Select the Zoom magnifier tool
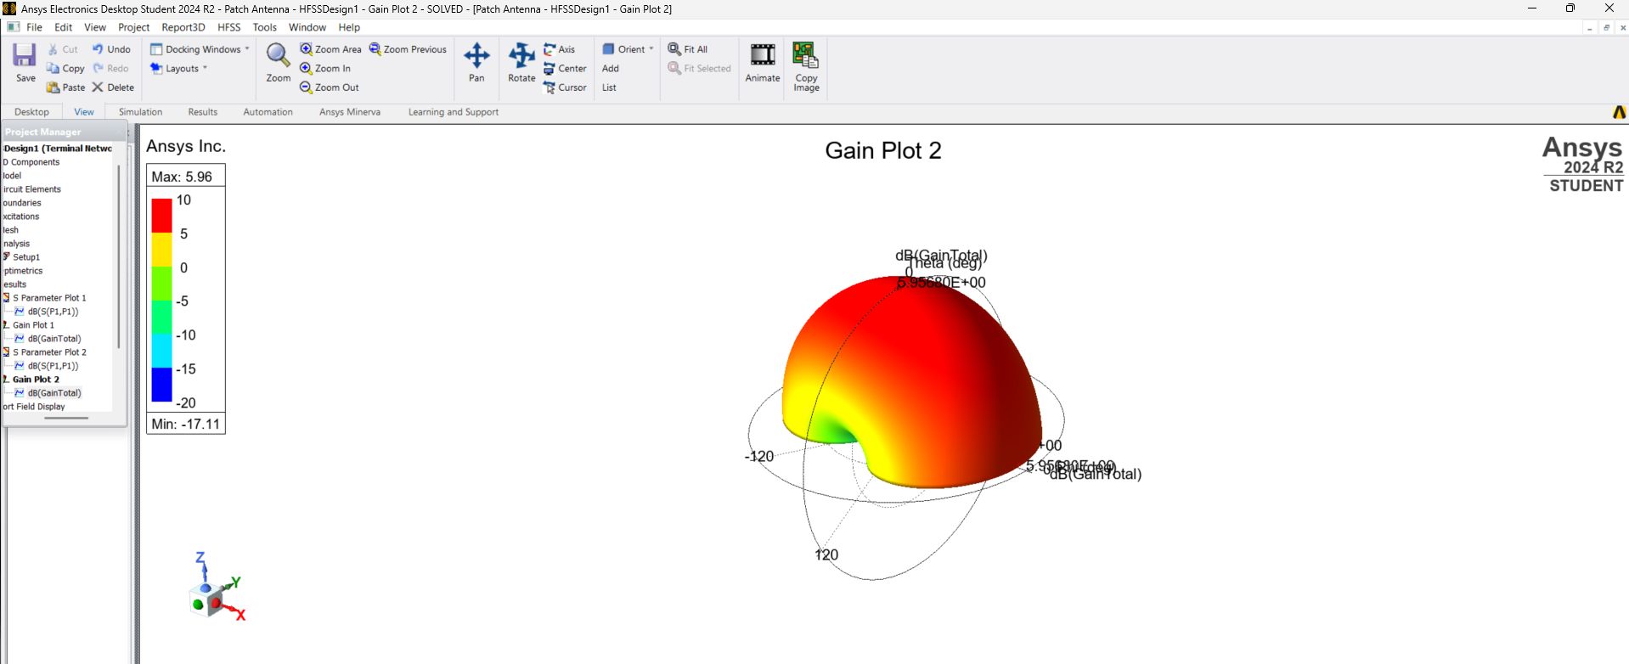The image size is (1629, 664). coord(278,62)
